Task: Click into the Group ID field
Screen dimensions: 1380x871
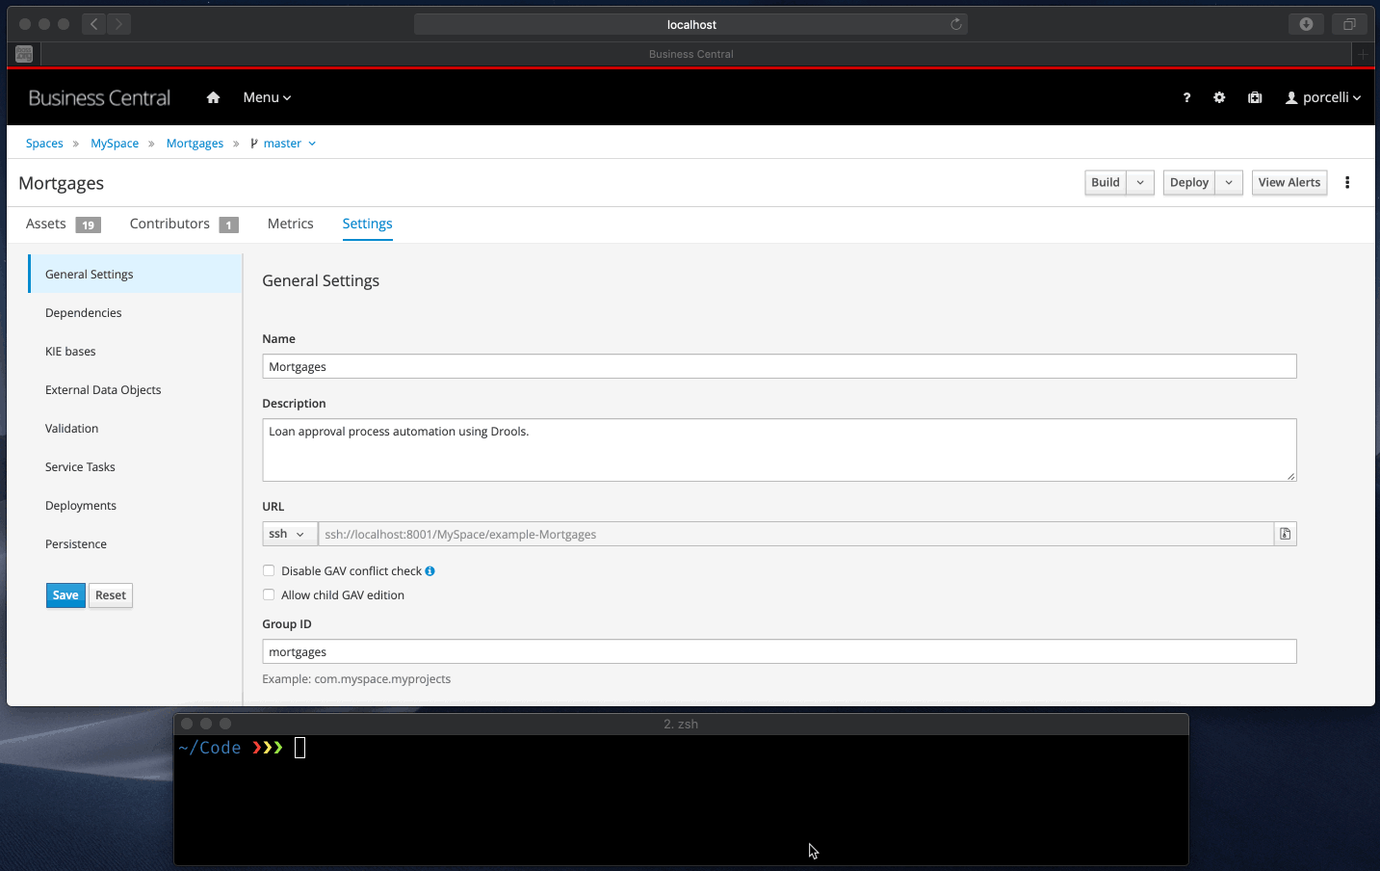Action: (x=778, y=652)
